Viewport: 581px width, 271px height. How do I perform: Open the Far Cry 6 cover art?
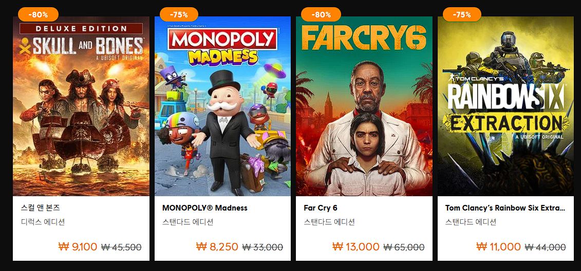[x=364, y=106]
